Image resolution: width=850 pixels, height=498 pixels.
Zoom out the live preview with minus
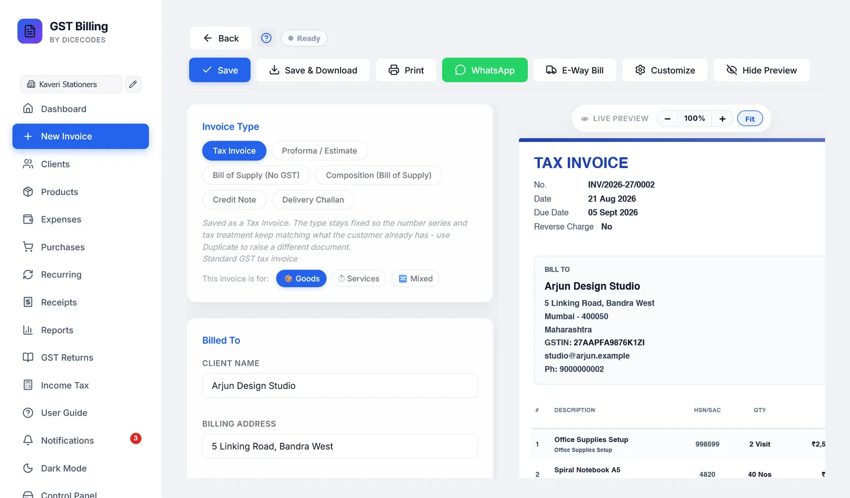[667, 119]
